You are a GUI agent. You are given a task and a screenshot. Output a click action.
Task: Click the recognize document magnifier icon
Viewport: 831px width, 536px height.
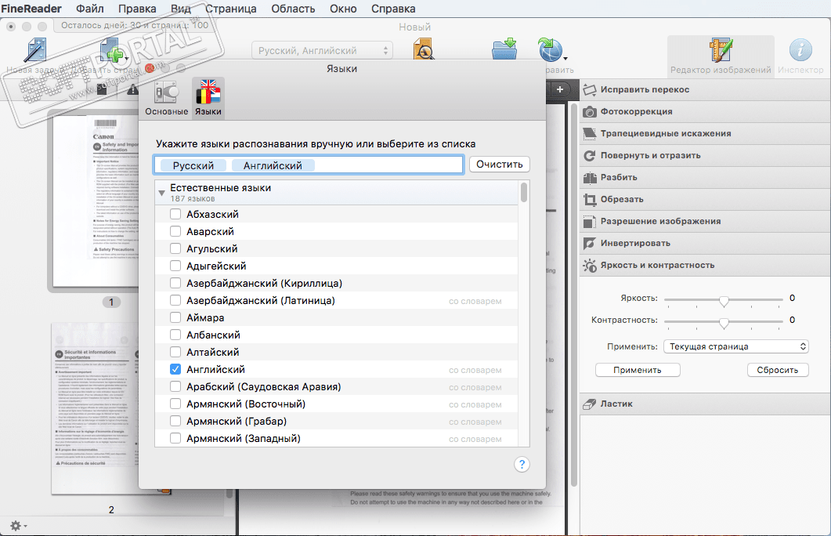[x=424, y=50]
